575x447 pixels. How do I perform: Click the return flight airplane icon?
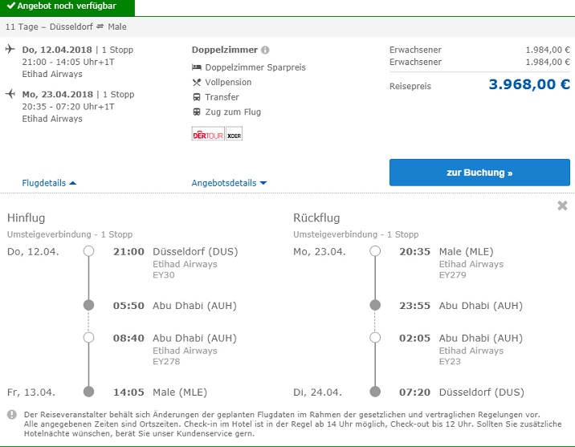pos(10,94)
